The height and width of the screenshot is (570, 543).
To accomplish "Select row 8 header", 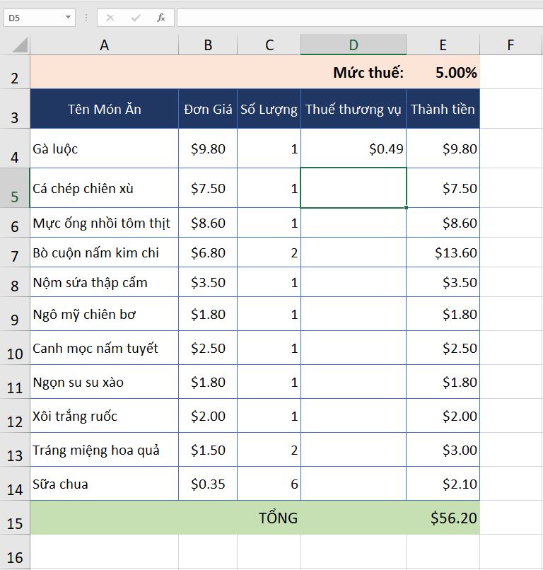I will pyautogui.click(x=15, y=282).
